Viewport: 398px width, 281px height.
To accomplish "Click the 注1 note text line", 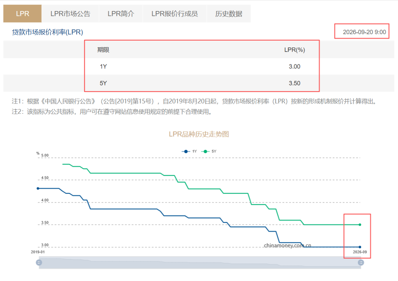I will tap(194, 101).
